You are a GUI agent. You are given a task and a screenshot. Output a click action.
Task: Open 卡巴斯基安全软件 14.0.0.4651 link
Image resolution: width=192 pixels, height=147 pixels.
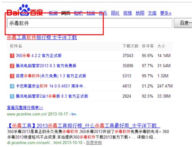[51, 86]
